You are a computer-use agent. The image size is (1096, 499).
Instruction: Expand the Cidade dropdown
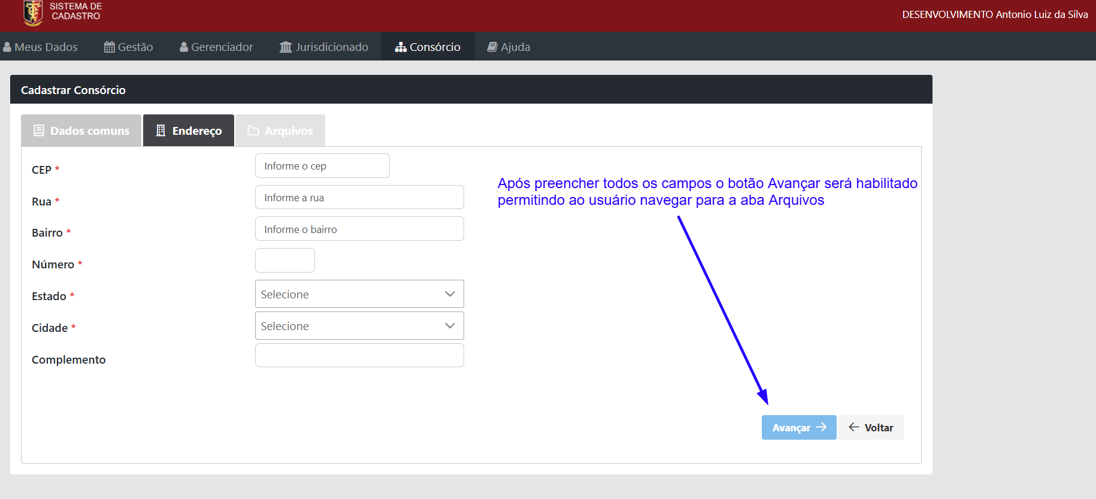coord(359,326)
